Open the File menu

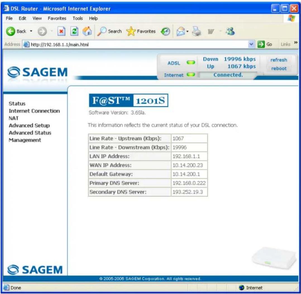tap(9, 18)
